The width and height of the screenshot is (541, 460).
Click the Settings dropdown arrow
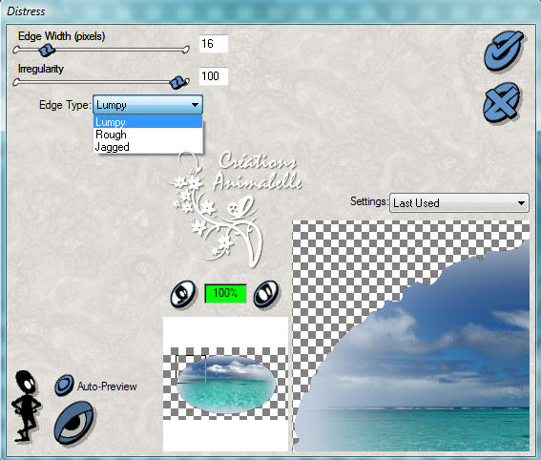[521, 203]
